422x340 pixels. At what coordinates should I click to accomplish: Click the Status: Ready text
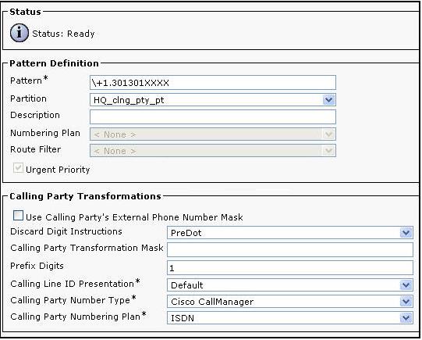63,34
